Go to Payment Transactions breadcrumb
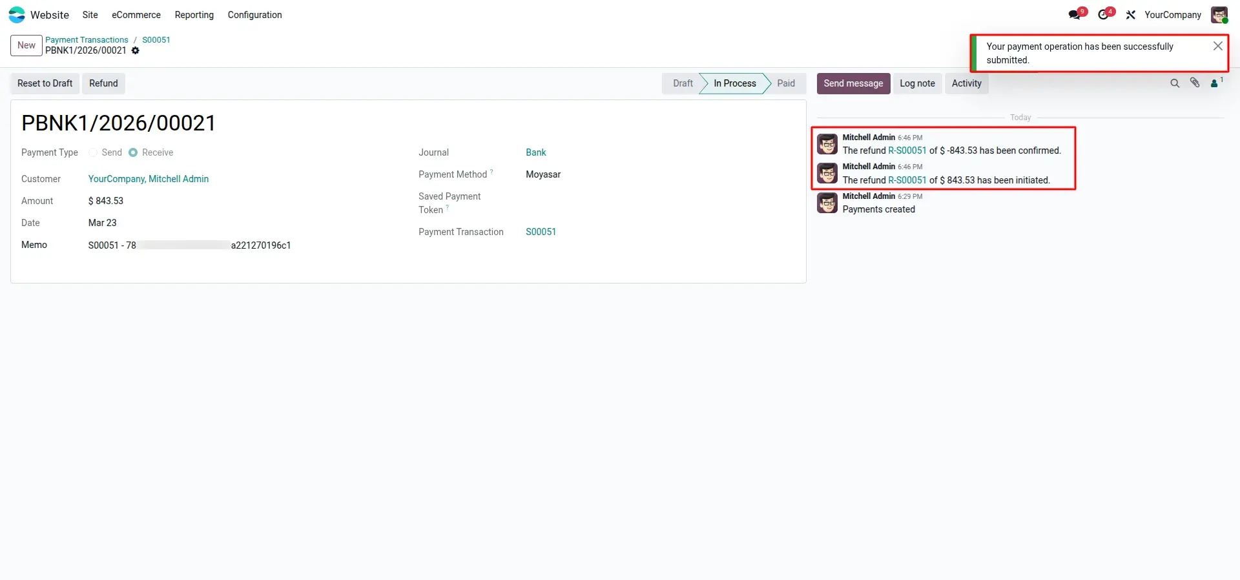This screenshot has width=1240, height=580. click(x=87, y=39)
